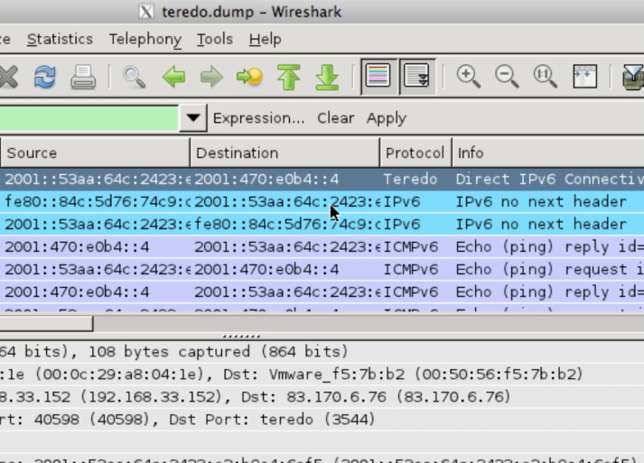Click the 'Direct IPv6 Connectiv' info cell

tap(549, 180)
